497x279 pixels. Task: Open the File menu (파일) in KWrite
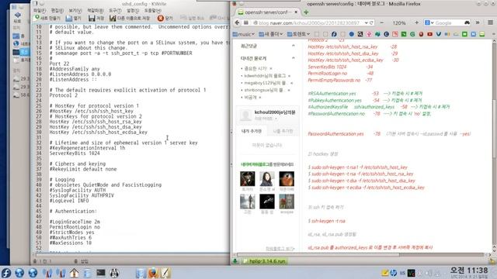tap(40, 10)
